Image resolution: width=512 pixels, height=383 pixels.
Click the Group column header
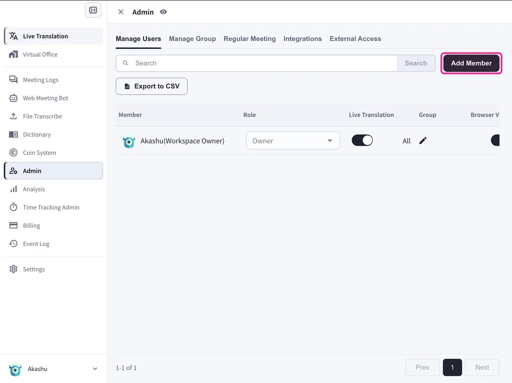point(427,115)
